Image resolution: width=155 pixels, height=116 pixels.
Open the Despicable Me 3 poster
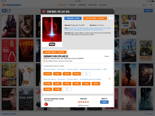[x=26, y=75]
